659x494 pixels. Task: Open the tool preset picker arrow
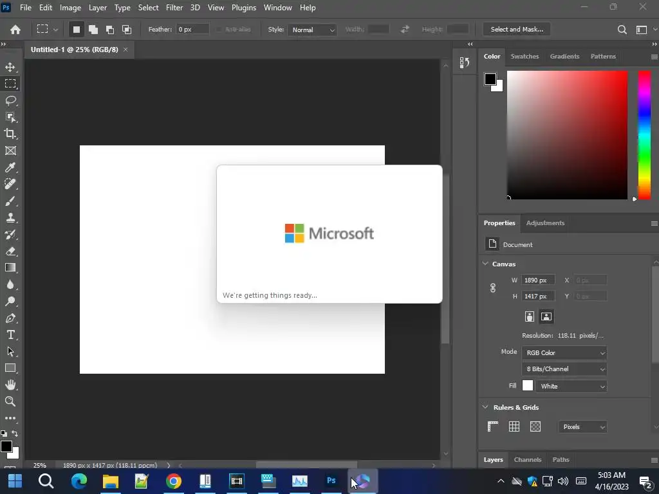55,30
